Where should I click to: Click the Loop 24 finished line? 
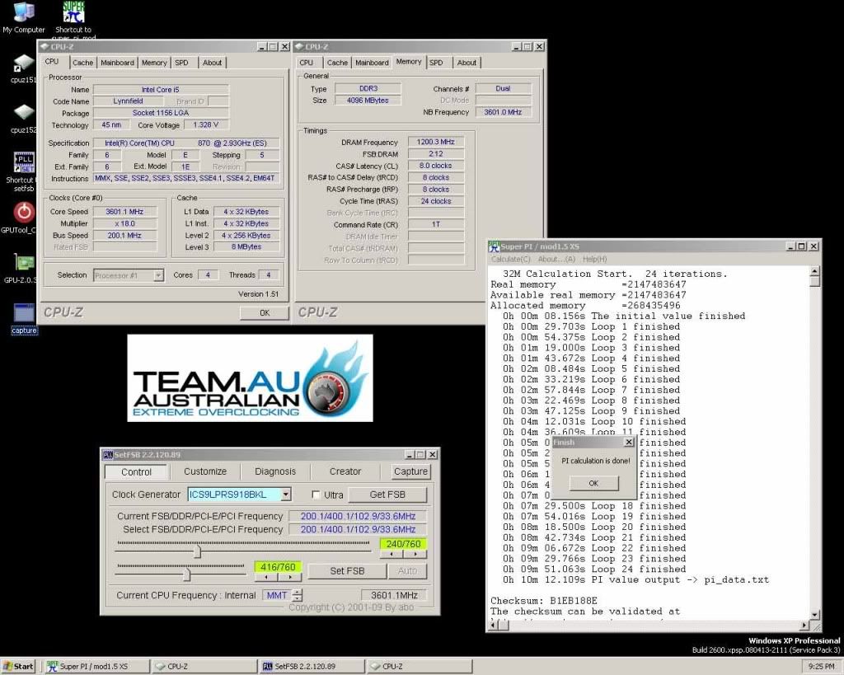pyautogui.click(x=594, y=569)
